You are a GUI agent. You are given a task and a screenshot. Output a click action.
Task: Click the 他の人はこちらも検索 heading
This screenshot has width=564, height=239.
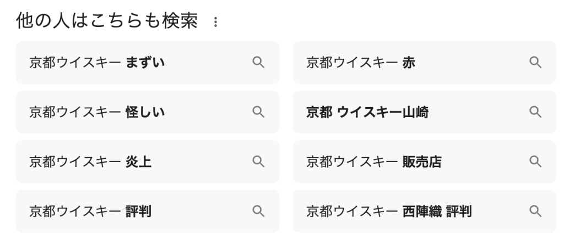coord(107,21)
